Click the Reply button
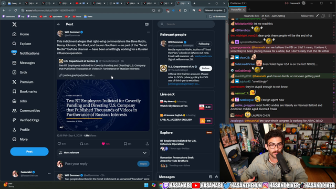336x189 pixels. (x=143, y=164)
